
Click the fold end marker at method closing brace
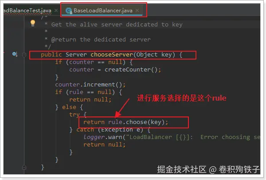click(24, 167)
